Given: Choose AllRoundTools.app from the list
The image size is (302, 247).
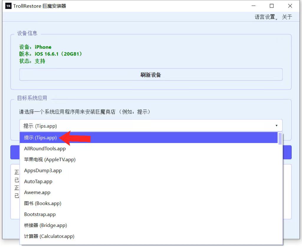Looking at the screenshot, I should 149,149.
